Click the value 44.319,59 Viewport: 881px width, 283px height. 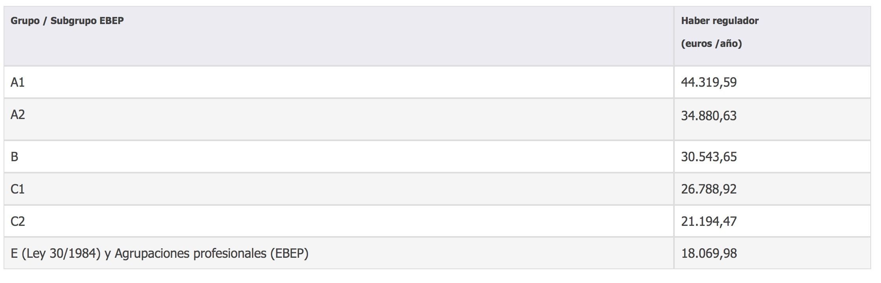tap(709, 82)
